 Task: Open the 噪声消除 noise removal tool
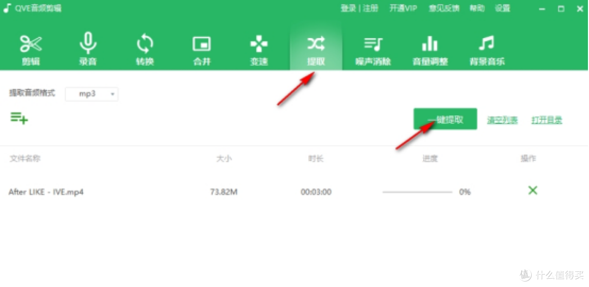click(373, 51)
